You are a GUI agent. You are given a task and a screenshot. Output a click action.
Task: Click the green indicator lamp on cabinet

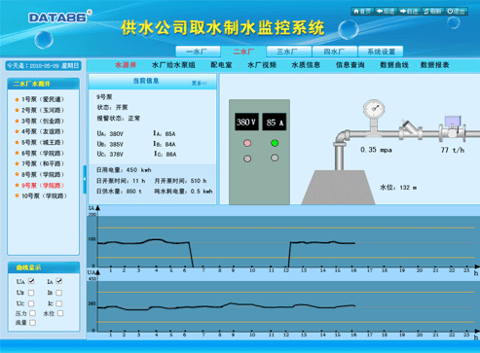275,143
